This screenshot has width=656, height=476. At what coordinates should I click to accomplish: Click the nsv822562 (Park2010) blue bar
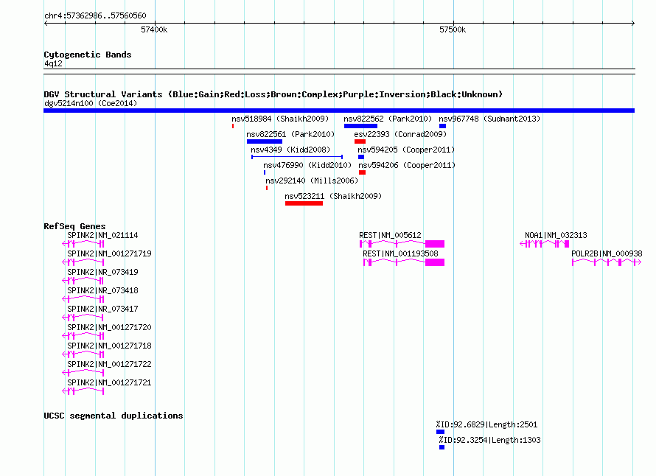point(360,126)
